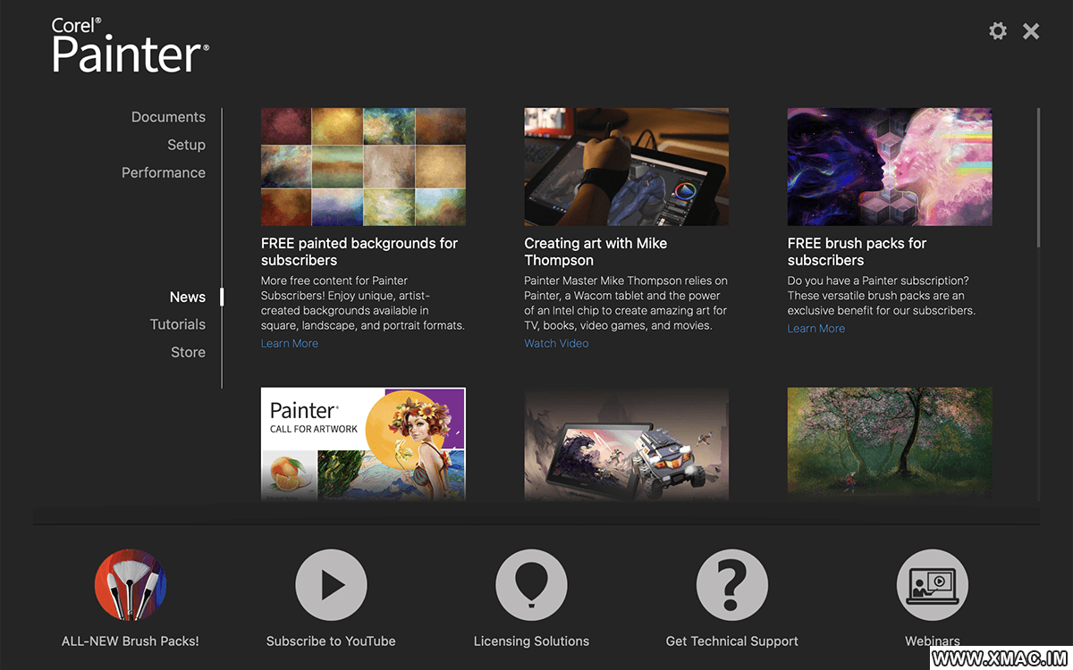
Task: Open the pink silhouette brush packs thumbnail
Action: coord(890,167)
